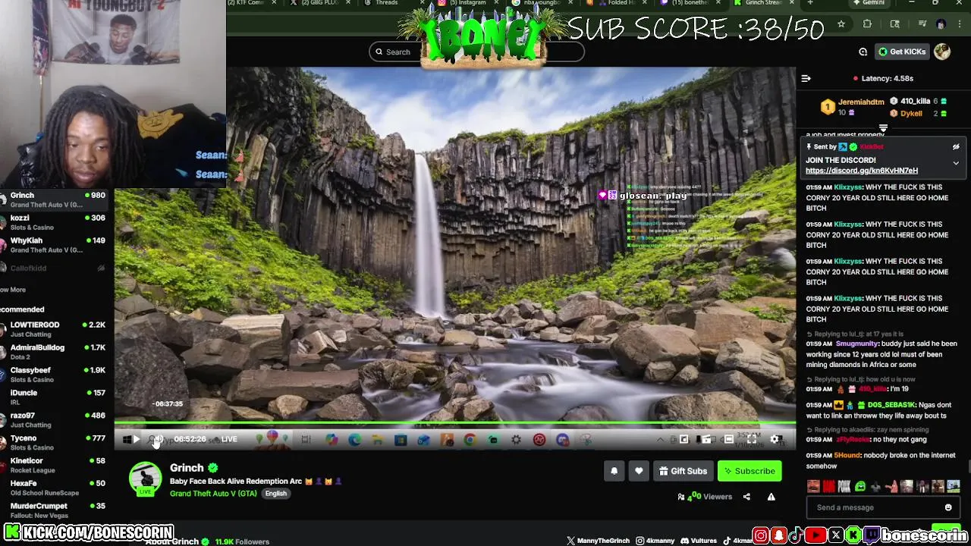Expand pinned message chevron
Screen dimensions: 971x546
(956, 163)
